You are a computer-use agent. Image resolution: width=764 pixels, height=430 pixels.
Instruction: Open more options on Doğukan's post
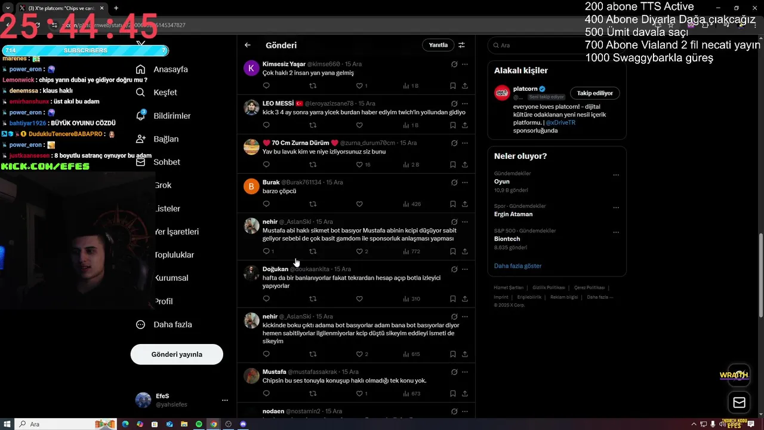pyautogui.click(x=465, y=269)
